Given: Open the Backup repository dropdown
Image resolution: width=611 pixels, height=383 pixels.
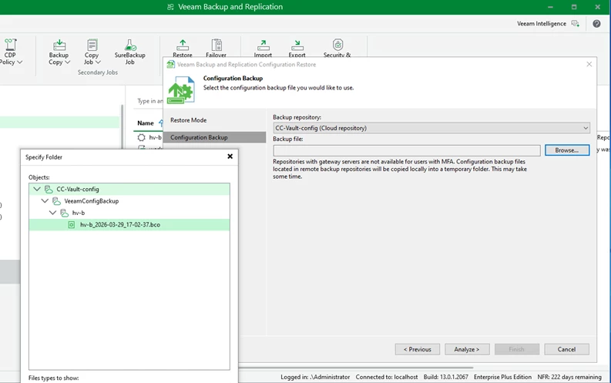Looking at the screenshot, I should tap(431, 128).
